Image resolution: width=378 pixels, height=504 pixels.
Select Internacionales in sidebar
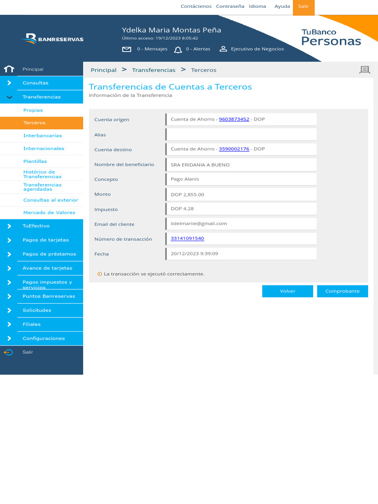[41, 149]
